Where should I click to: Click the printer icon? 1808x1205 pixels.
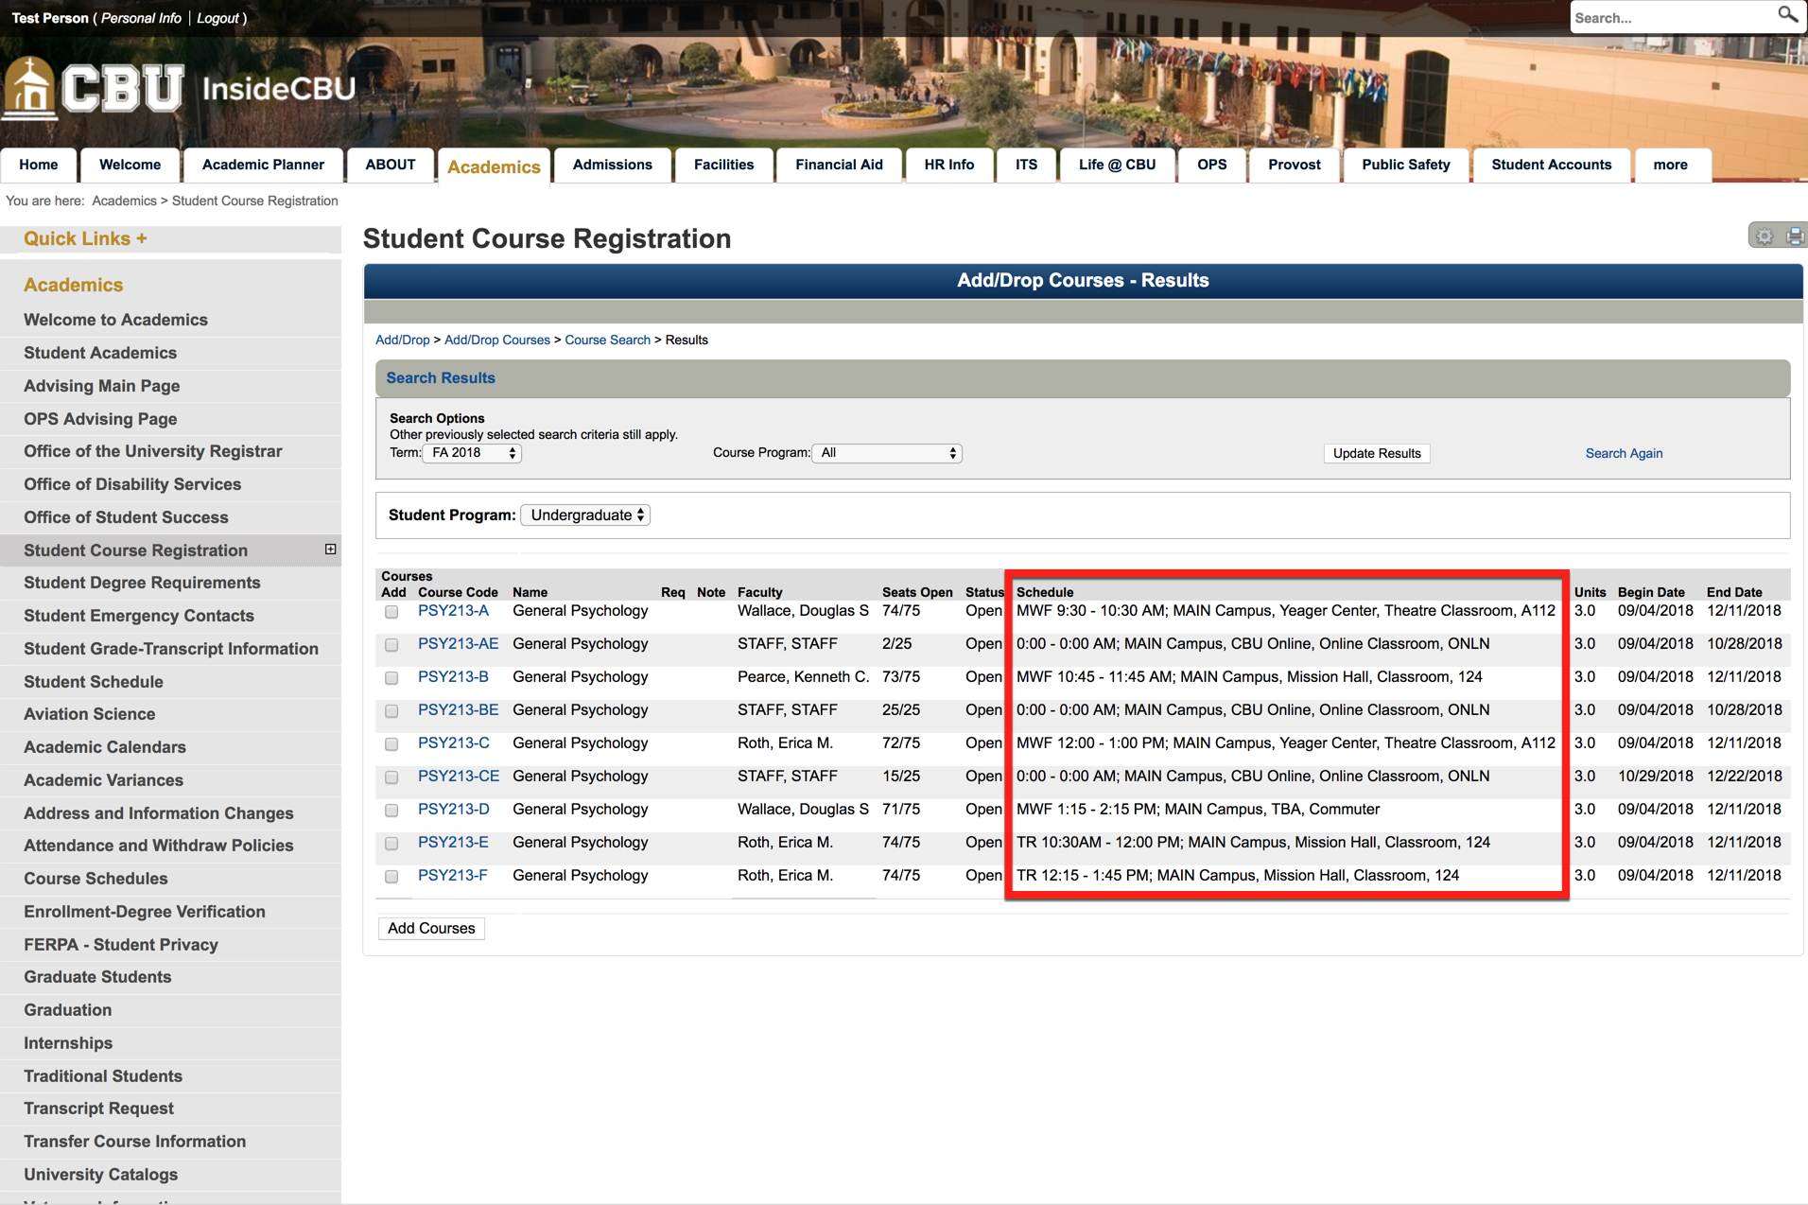coord(1794,236)
